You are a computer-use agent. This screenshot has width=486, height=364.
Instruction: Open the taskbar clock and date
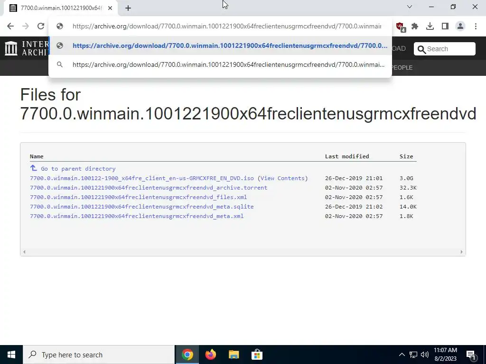pos(445,355)
